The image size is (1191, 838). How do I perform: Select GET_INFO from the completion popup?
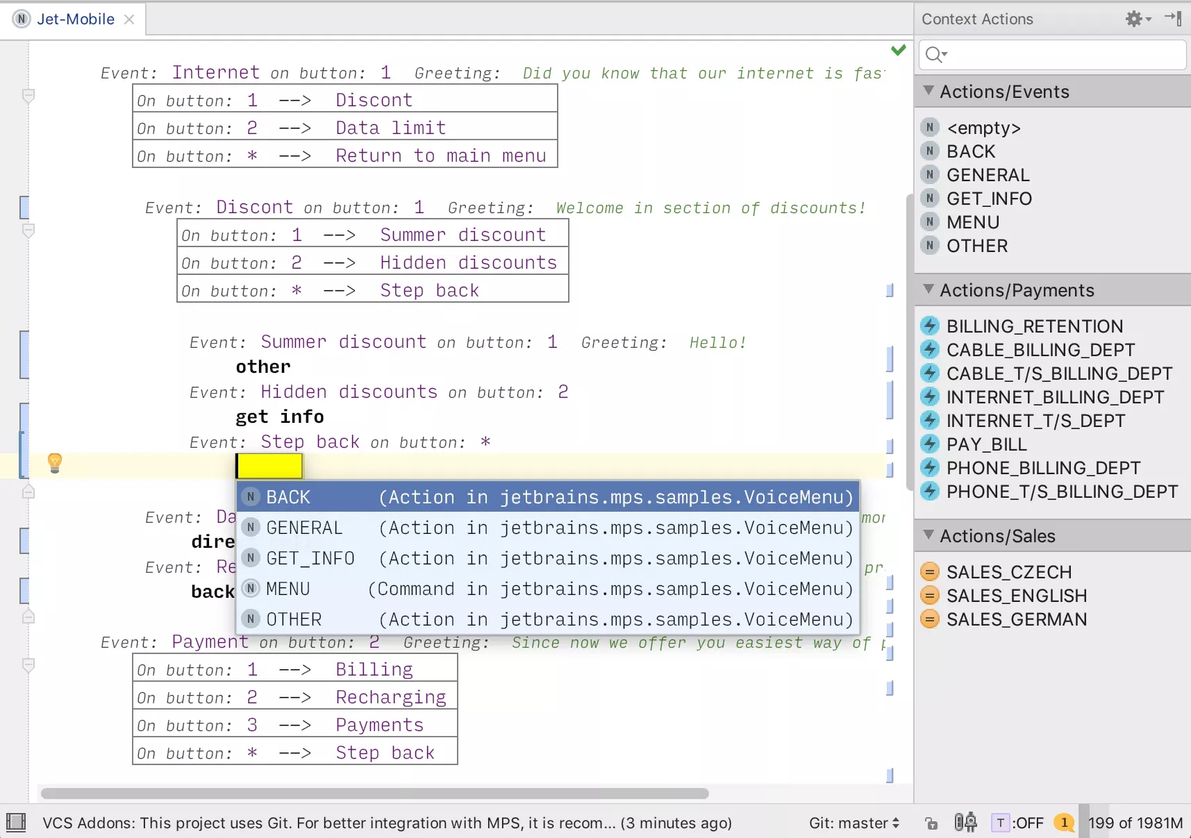310,558
